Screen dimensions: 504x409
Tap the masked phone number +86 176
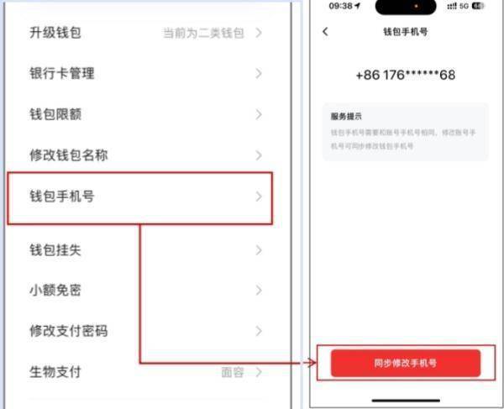tap(406, 75)
